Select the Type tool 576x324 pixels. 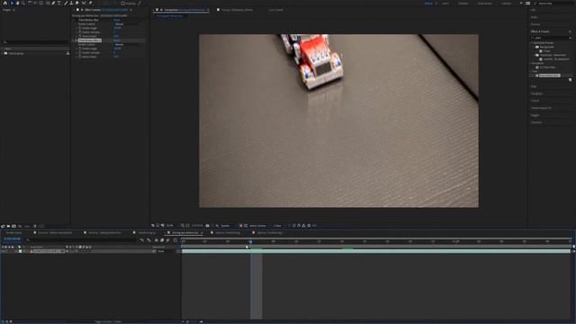point(58,4)
